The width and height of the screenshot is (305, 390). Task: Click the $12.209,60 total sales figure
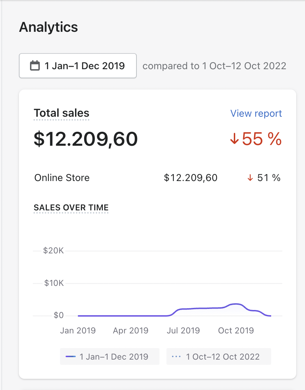(x=86, y=139)
